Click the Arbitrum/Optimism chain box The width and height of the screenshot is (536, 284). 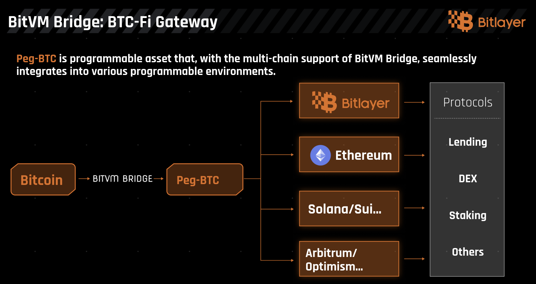pyautogui.click(x=349, y=259)
